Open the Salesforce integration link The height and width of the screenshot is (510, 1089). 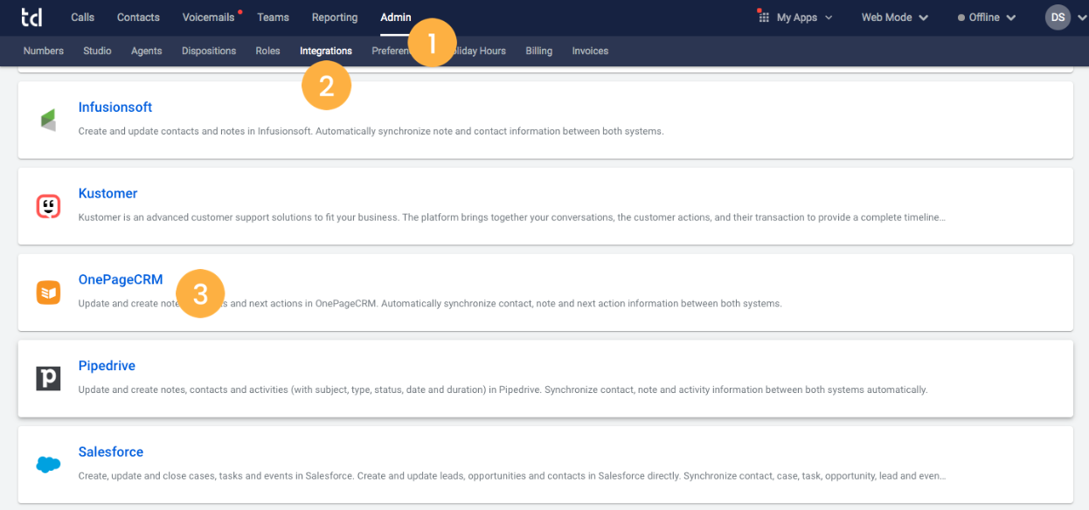point(111,451)
